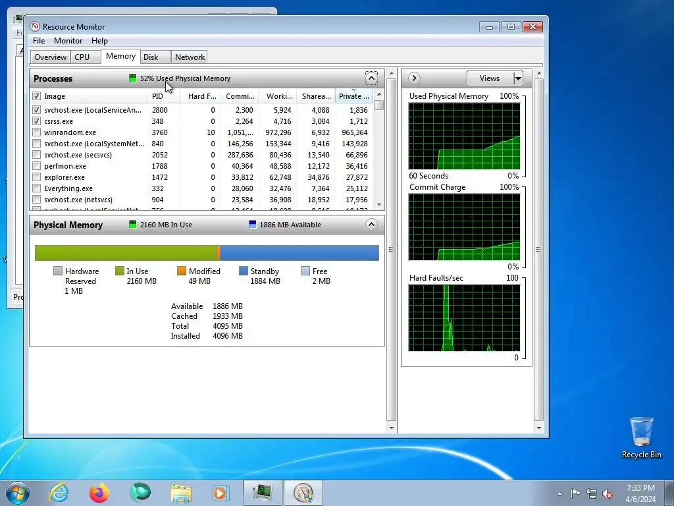Open the teal globe browser taskbar icon
Viewport: 674px width, 506px height.
(x=140, y=493)
